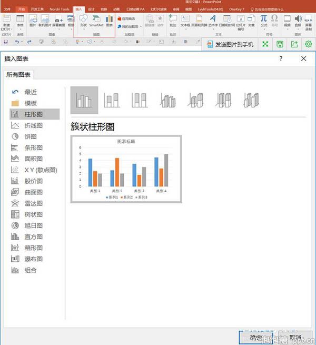Click the save icon in quick access toolbar
This screenshot has height=345, width=316.
pos(6,42)
